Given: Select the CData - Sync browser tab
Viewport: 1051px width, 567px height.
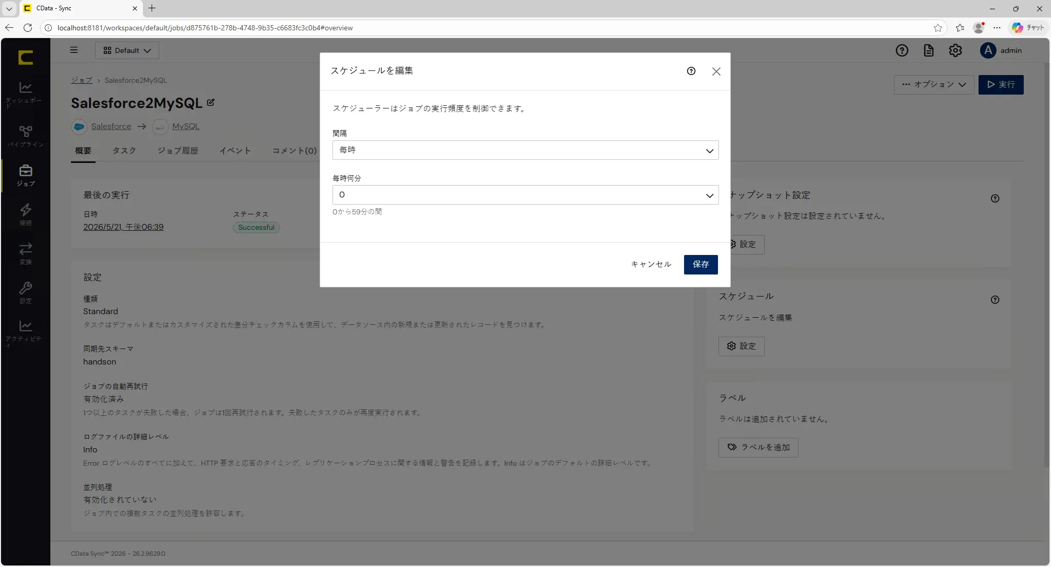Looking at the screenshot, I should pyautogui.click(x=81, y=8).
